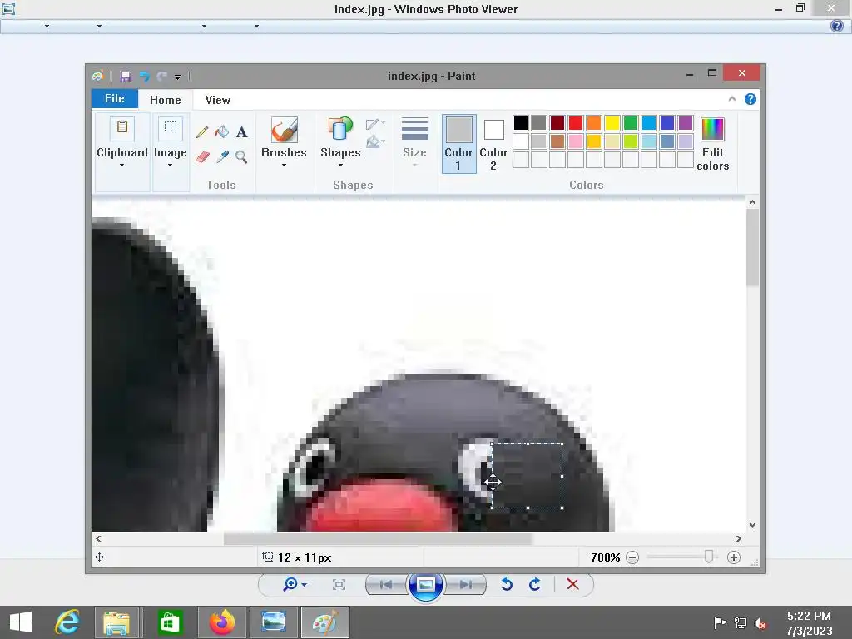Click the Paint vertical scrollbar thumb

coord(752,247)
